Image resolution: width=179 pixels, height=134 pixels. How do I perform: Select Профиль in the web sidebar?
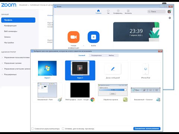[x=18, y=20]
